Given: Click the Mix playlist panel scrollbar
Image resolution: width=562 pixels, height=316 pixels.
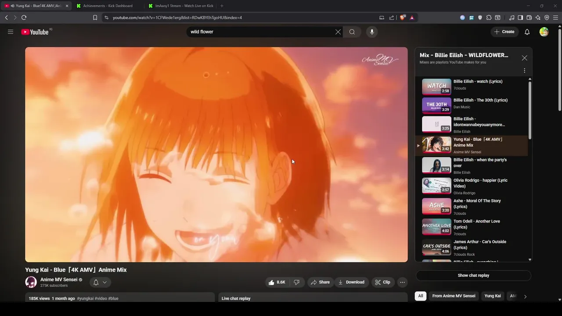Looking at the screenshot, I should 530,110.
